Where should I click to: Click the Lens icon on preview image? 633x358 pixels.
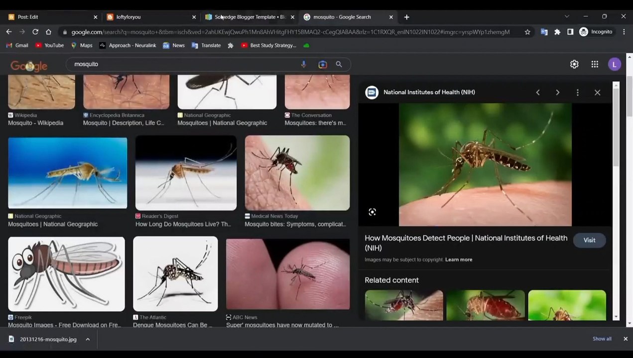372,212
